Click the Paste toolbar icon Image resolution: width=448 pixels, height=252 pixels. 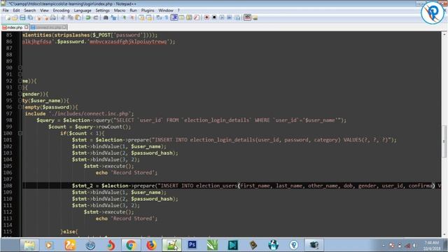(x=78, y=17)
